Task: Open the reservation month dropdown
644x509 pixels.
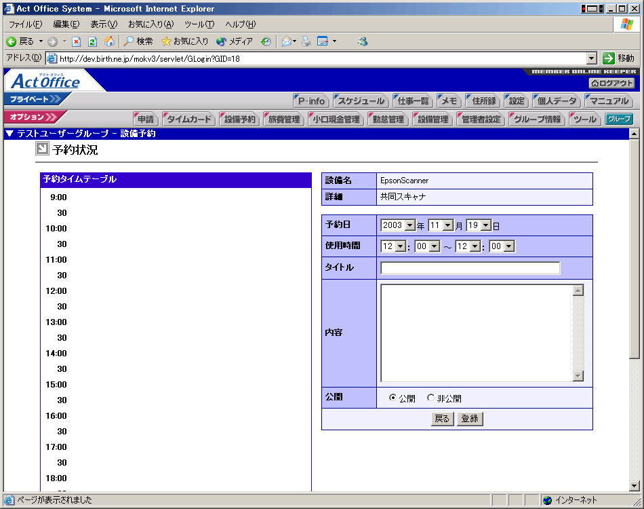Action: tap(441, 225)
